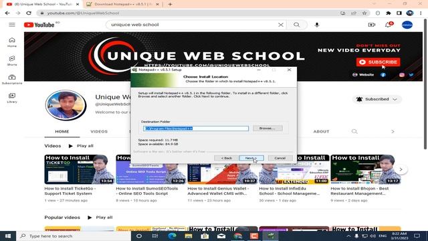Open YouTube notifications bell
The image size is (428, 241).
tap(388, 25)
